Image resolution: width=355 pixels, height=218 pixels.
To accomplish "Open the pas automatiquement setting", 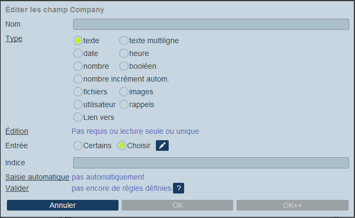I will point(108,177).
